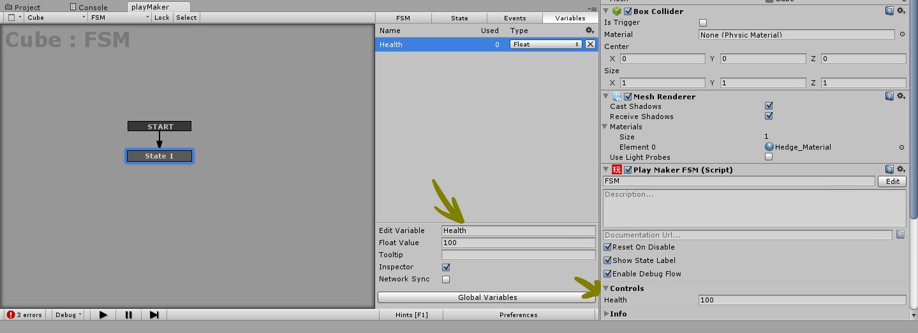The image size is (918, 333).
Task: Collapse the Materials foldout
Action: click(x=605, y=127)
